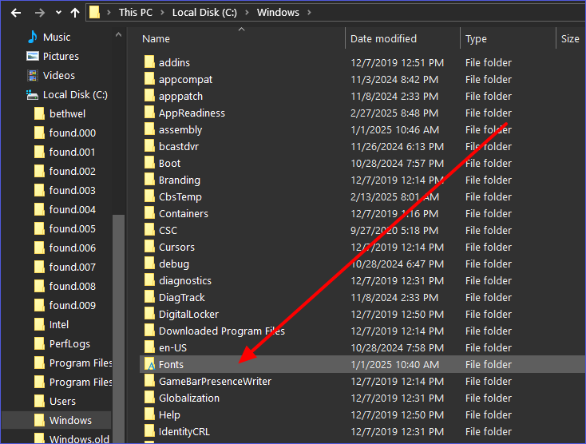Screen dimensions: 586x444
Task: Expand the chevron before This PC
Action: [x=109, y=13]
